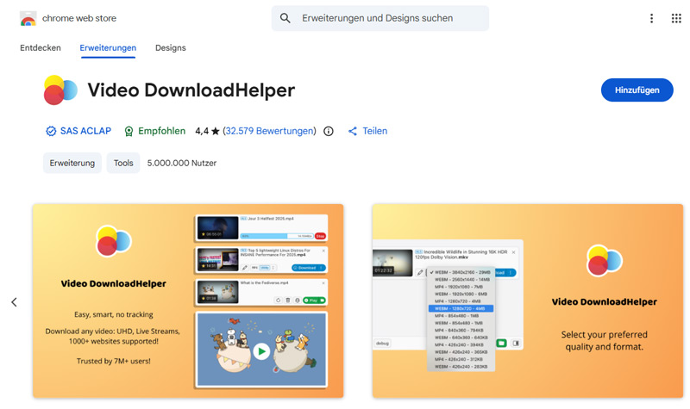Add the extension with Hinzufügen
The width and height of the screenshot is (690, 409).
[637, 90]
